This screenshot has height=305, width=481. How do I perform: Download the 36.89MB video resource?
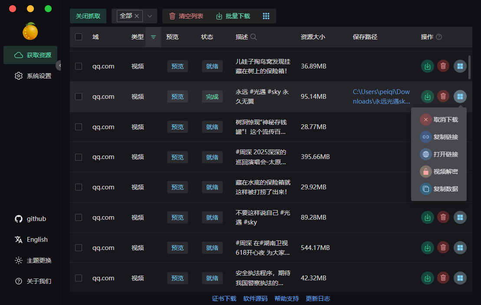pos(428,66)
